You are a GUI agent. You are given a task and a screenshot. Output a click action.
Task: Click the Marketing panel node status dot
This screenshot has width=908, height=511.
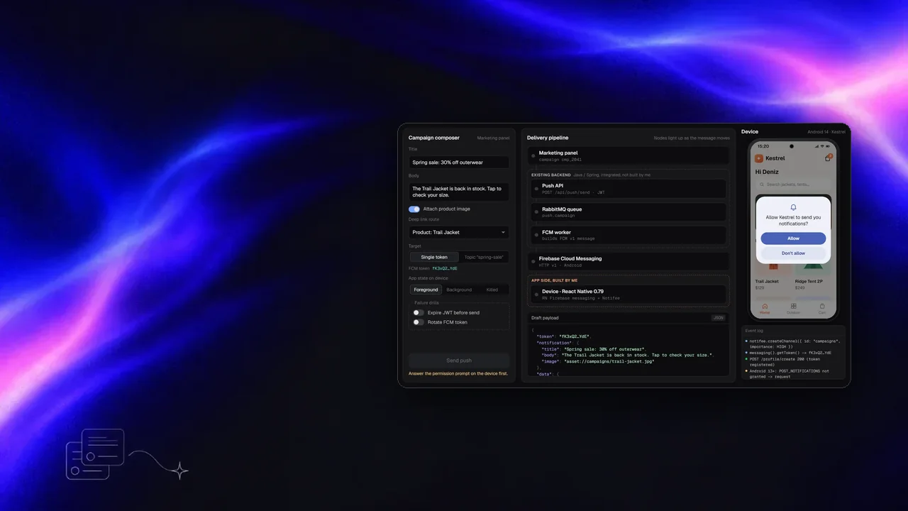click(533, 155)
